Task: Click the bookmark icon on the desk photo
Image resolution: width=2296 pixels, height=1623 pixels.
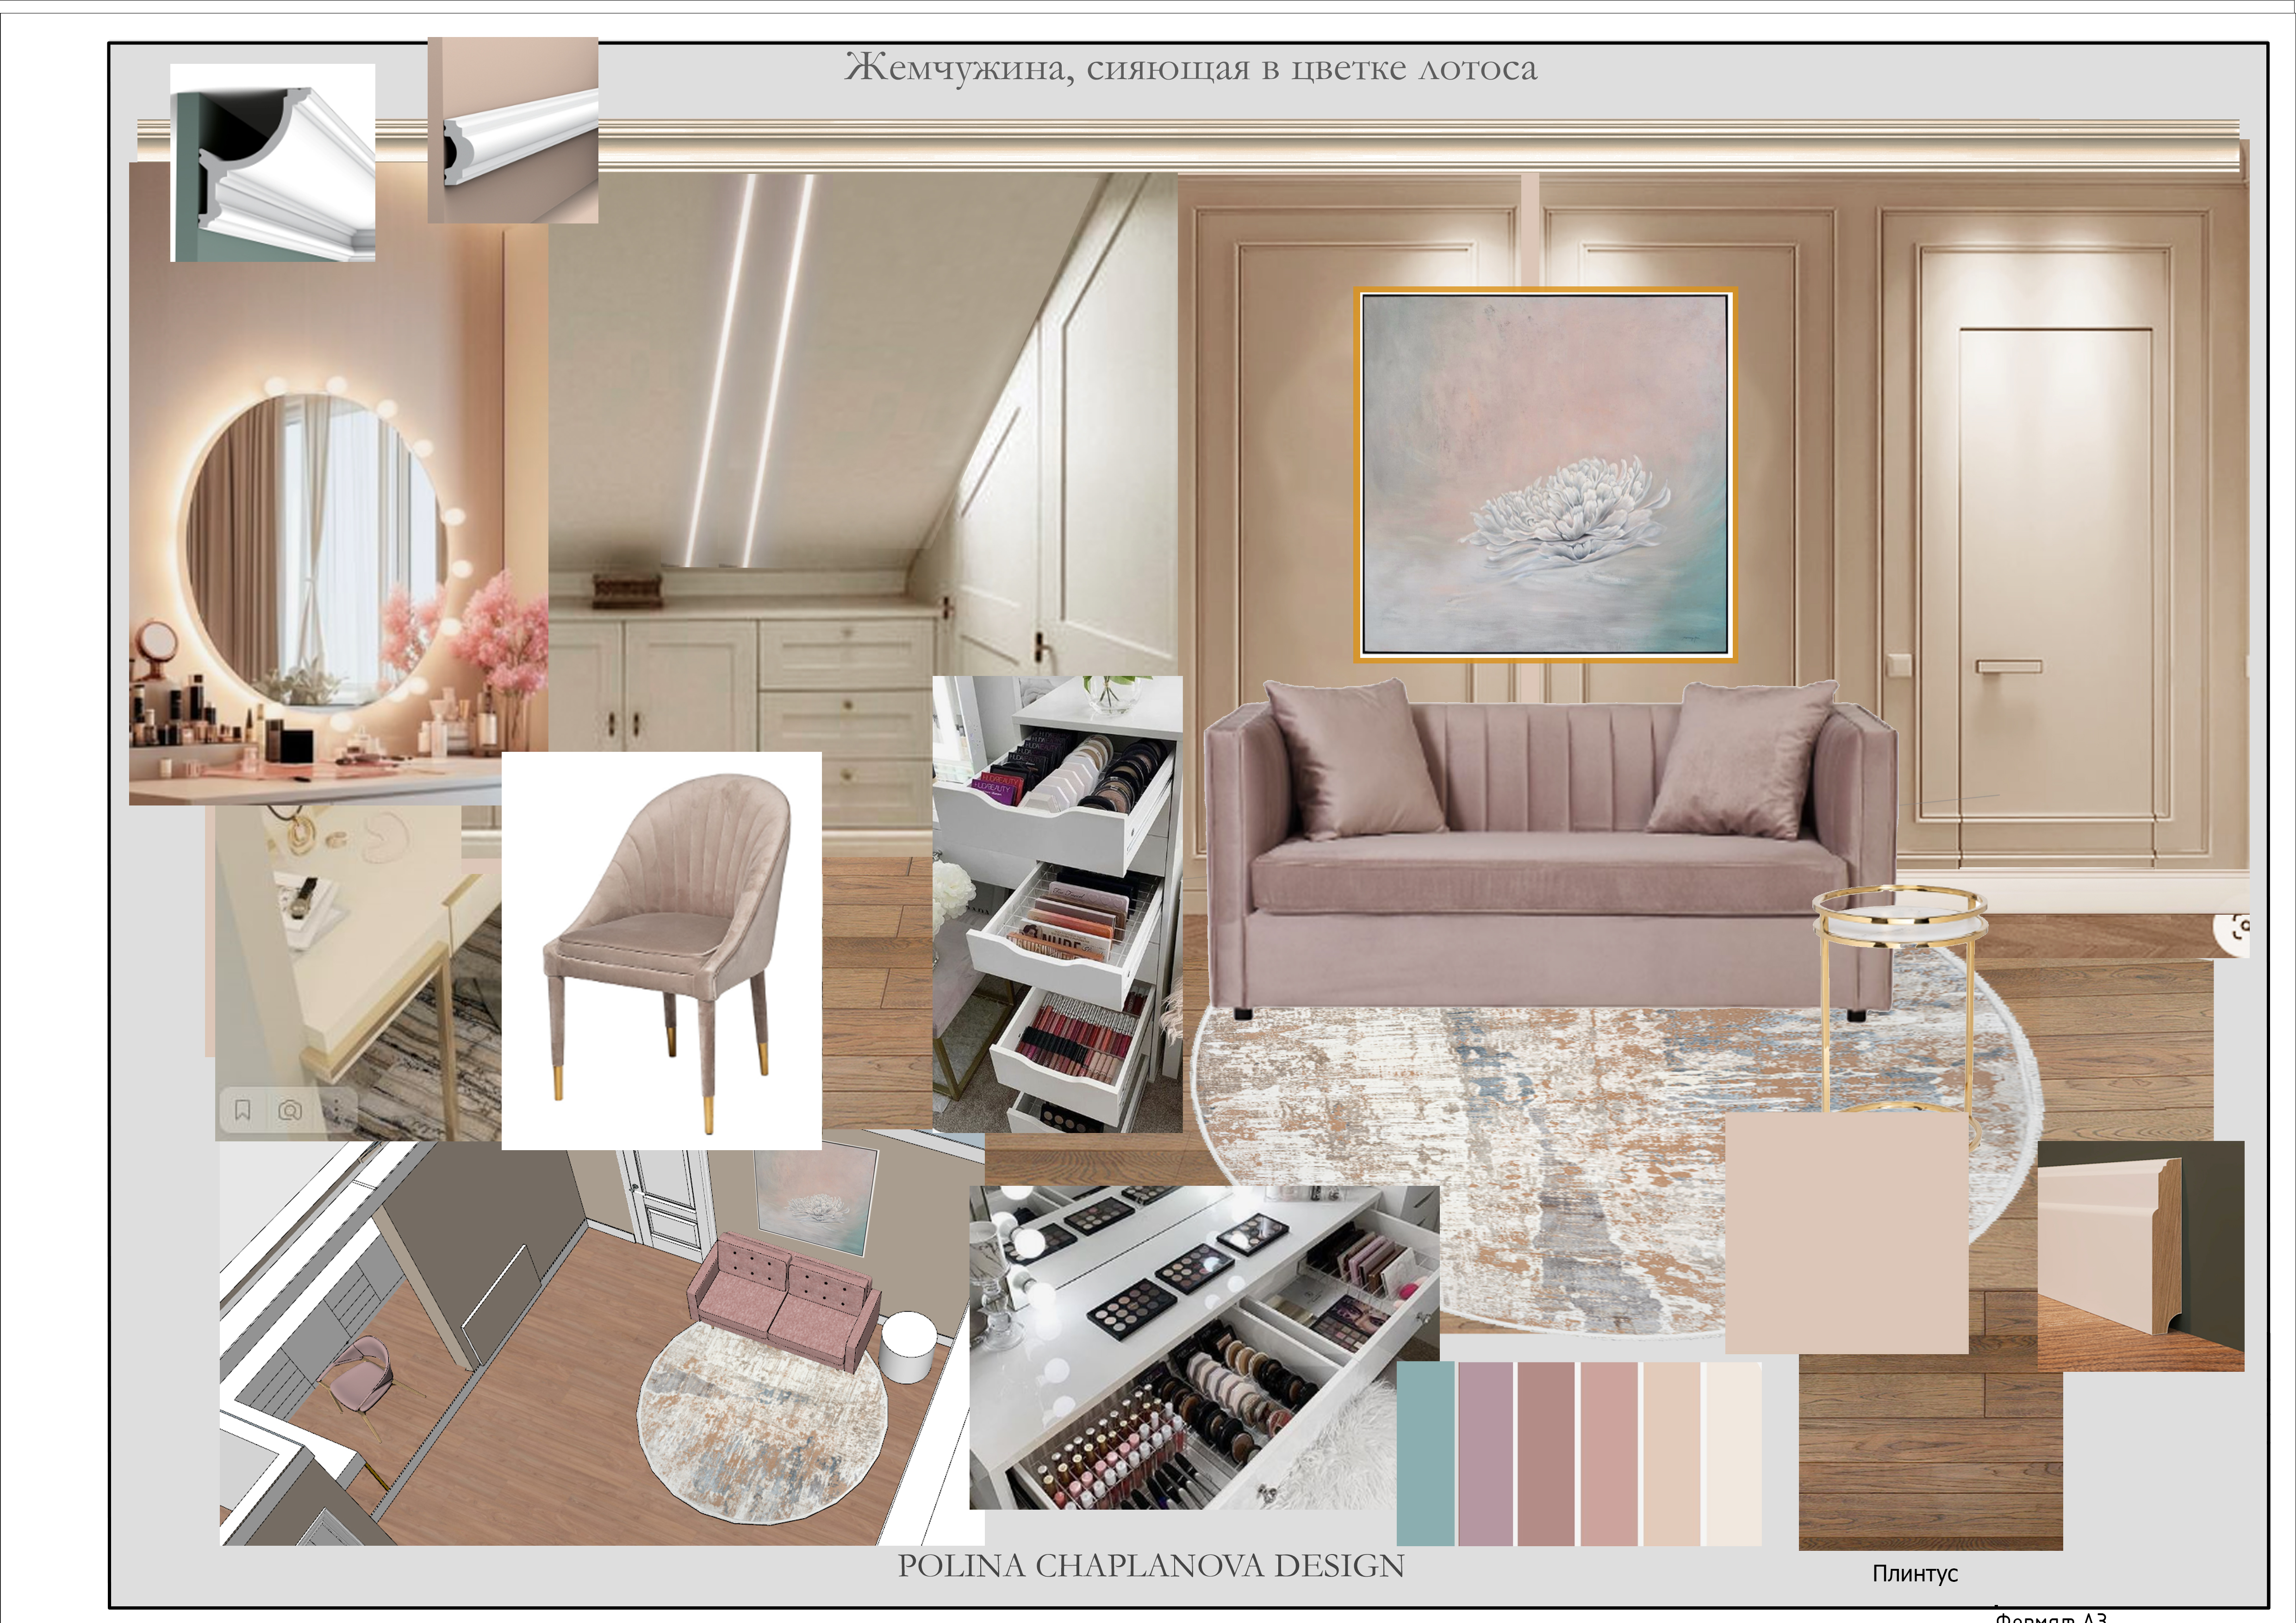Action: (x=242, y=1109)
